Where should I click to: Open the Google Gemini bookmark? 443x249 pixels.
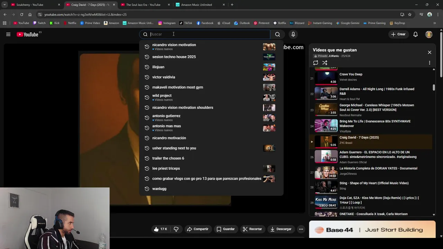point(347,23)
